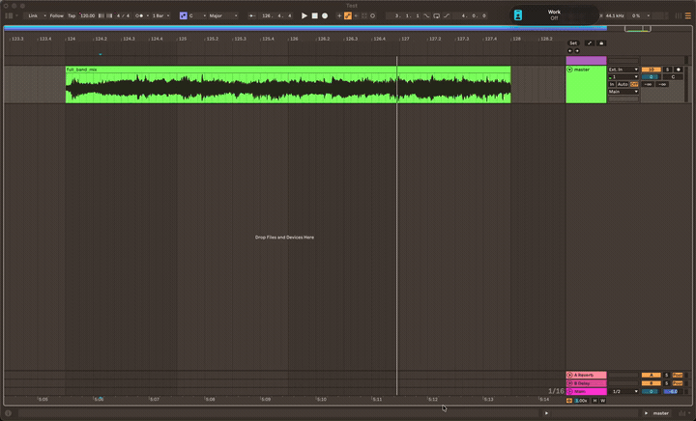Image resolution: width=696 pixels, height=421 pixels.
Task: Toggle the purple Scale Mode icon
Action: (184, 15)
